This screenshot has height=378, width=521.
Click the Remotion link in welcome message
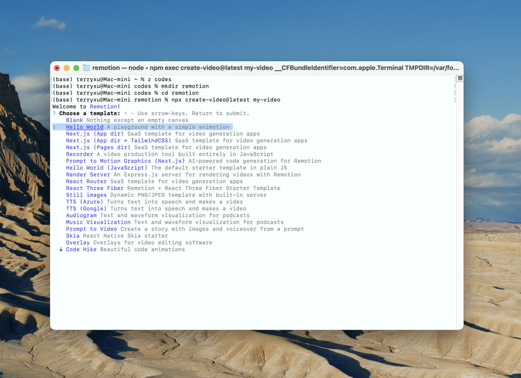103,107
